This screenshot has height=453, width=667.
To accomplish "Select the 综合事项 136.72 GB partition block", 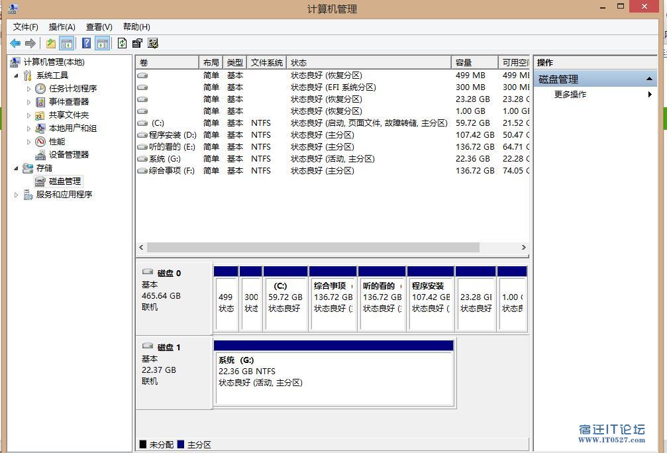I will (x=333, y=299).
